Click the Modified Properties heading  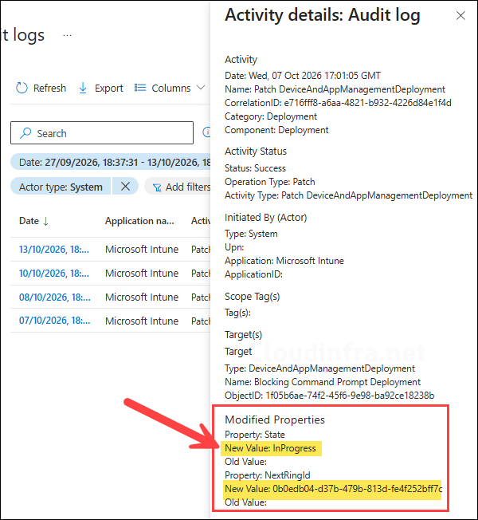275,420
